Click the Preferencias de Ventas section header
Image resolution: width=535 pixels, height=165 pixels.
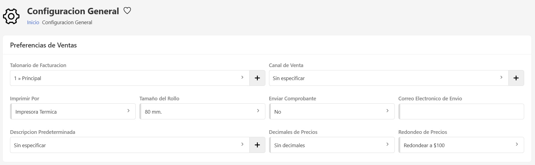point(43,45)
